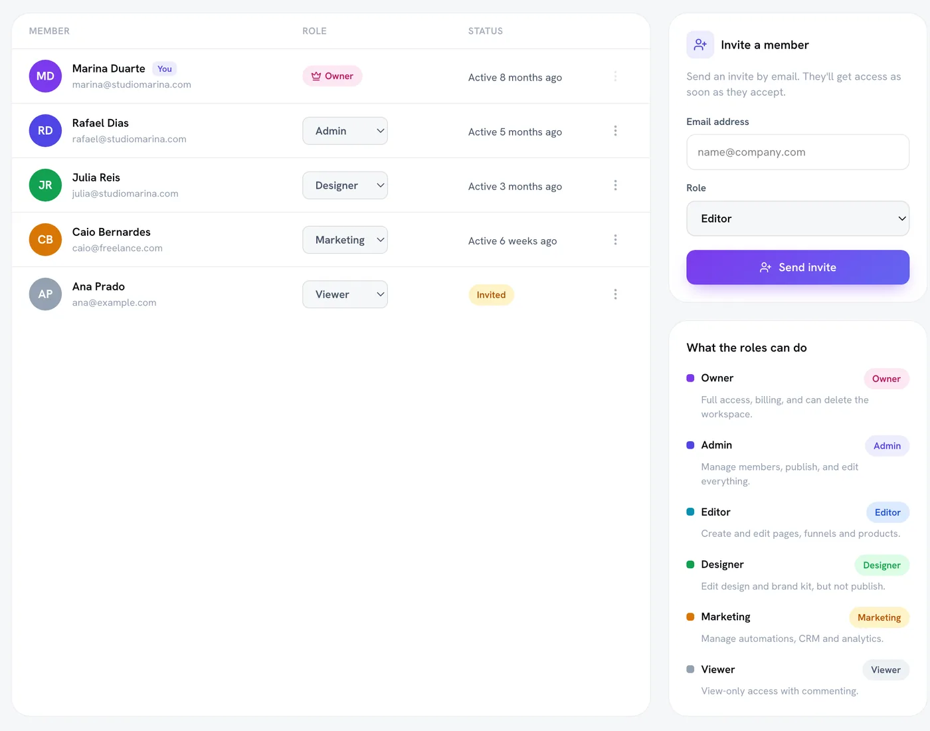Image resolution: width=930 pixels, height=731 pixels.
Task: Click the You tag next to Marina Duarte
Action: coord(165,68)
